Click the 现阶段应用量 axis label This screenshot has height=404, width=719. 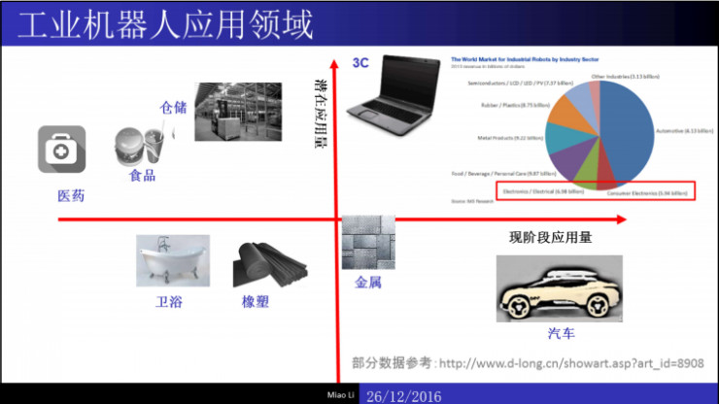(550, 237)
